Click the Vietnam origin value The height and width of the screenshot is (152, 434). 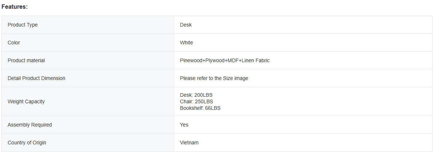189,143
